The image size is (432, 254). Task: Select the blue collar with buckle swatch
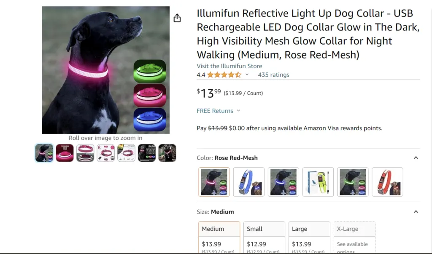click(x=249, y=182)
